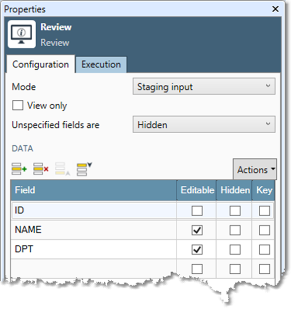Expand the Actions dropdown button

255,169
